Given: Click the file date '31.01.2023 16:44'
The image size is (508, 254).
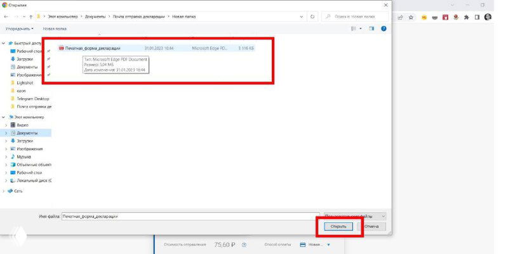Looking at the screenshot, I should (159, 48).
